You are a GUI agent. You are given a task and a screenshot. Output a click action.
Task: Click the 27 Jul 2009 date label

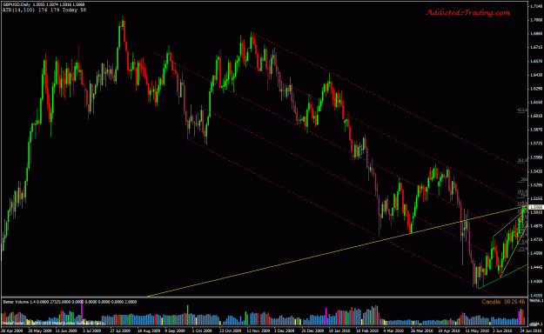coord(120,331)
